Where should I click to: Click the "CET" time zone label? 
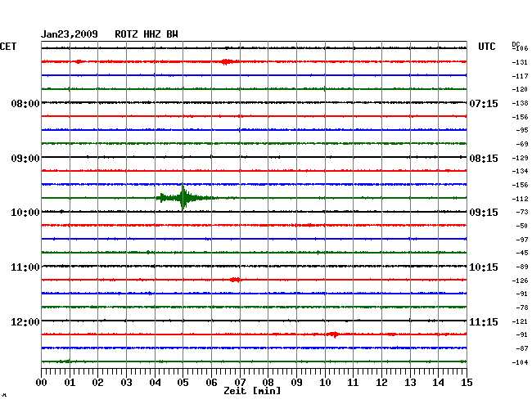click(x=8, y=47)
